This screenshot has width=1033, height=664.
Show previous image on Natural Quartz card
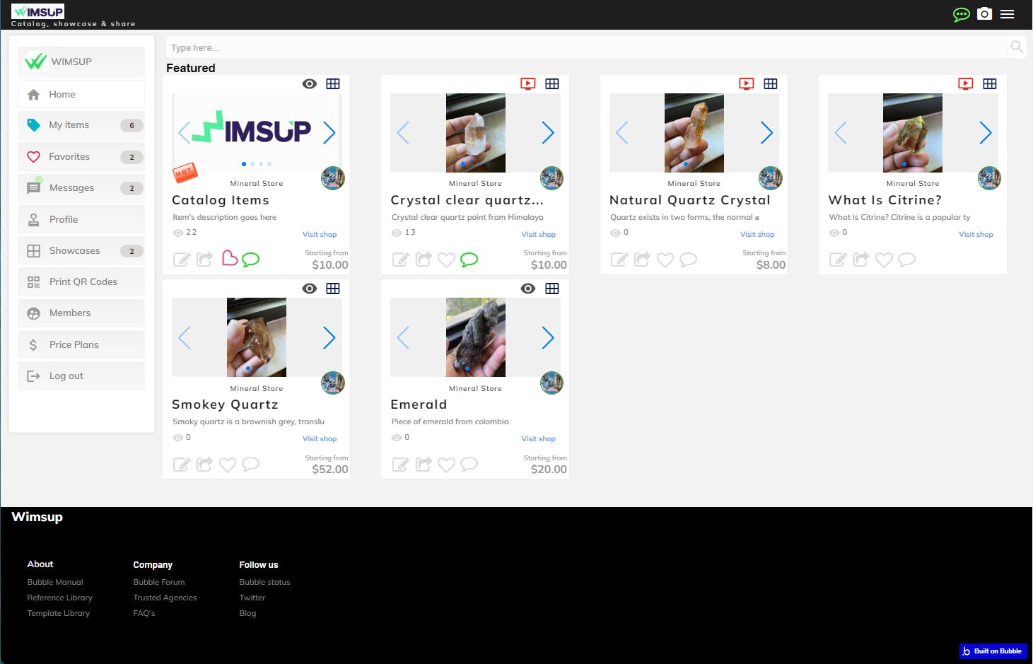pyautogui.click(x=622, y=133)
